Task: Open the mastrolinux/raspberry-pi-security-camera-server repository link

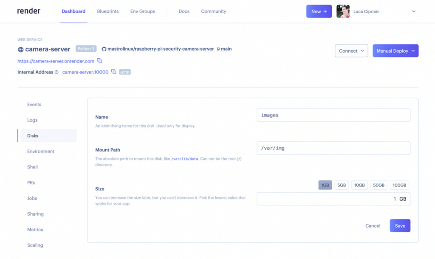Action: click(x=160, y=49)
